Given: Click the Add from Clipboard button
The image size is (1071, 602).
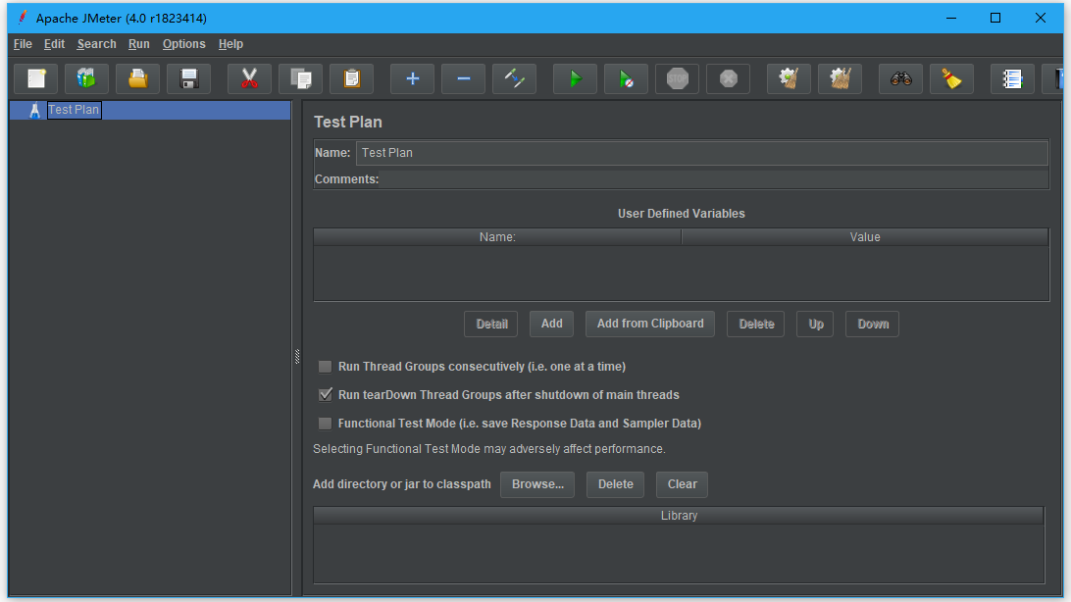Looking at the screenshot, I should point(649,324).
